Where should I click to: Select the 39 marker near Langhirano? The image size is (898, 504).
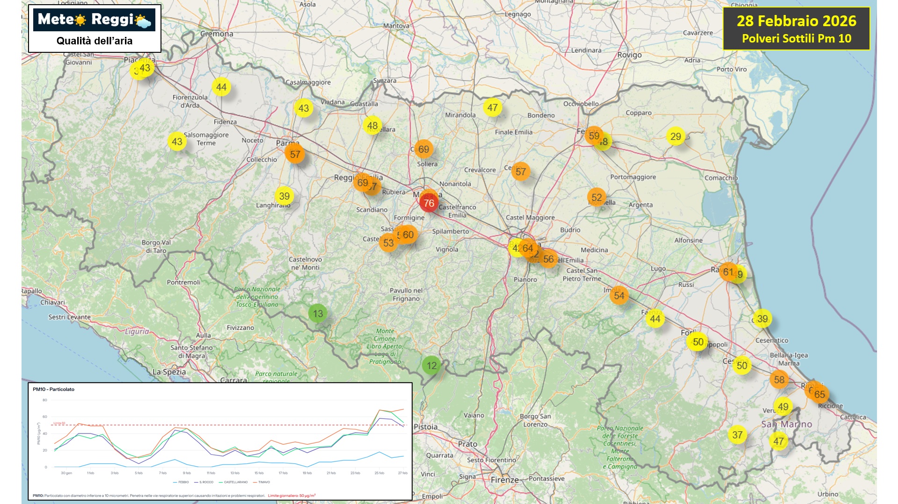tap(284, 196)
